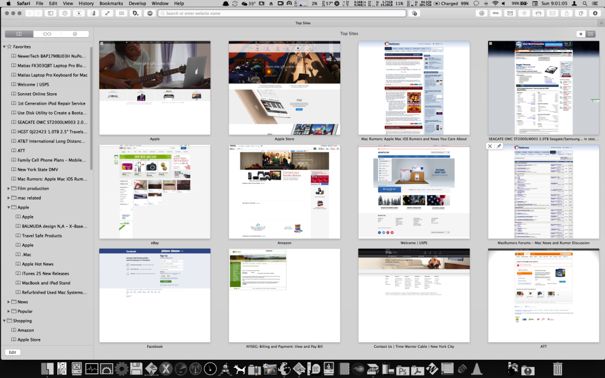Open the History clock button in toolbar

pos(65,13)
